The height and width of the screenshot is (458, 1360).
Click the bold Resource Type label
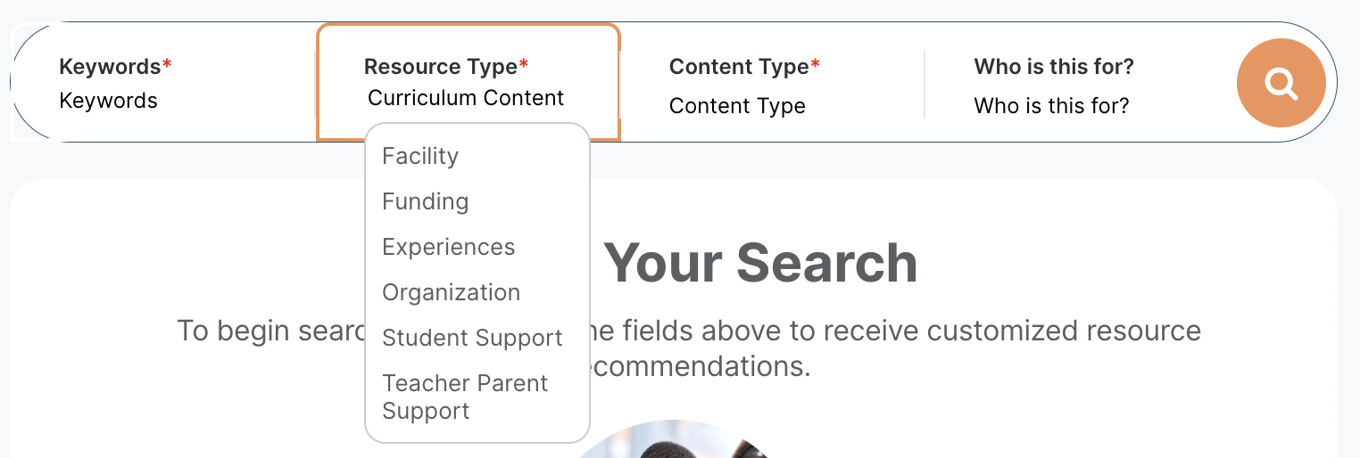(440, 67)
